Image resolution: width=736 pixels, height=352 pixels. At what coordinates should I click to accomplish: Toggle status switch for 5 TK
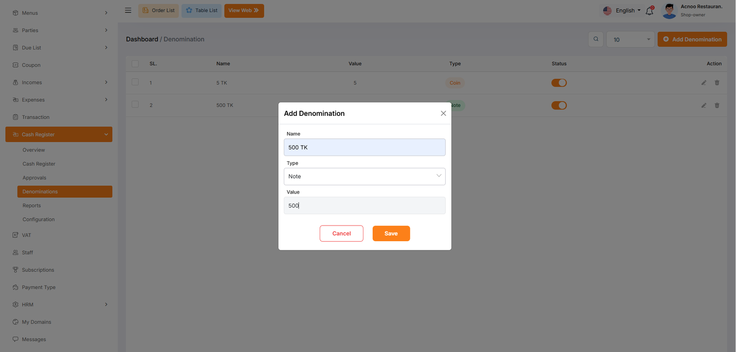coord(559,83)
